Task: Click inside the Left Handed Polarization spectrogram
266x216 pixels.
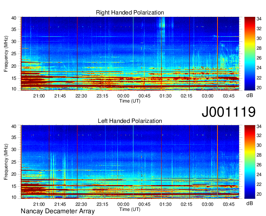Action: (130, 162)
